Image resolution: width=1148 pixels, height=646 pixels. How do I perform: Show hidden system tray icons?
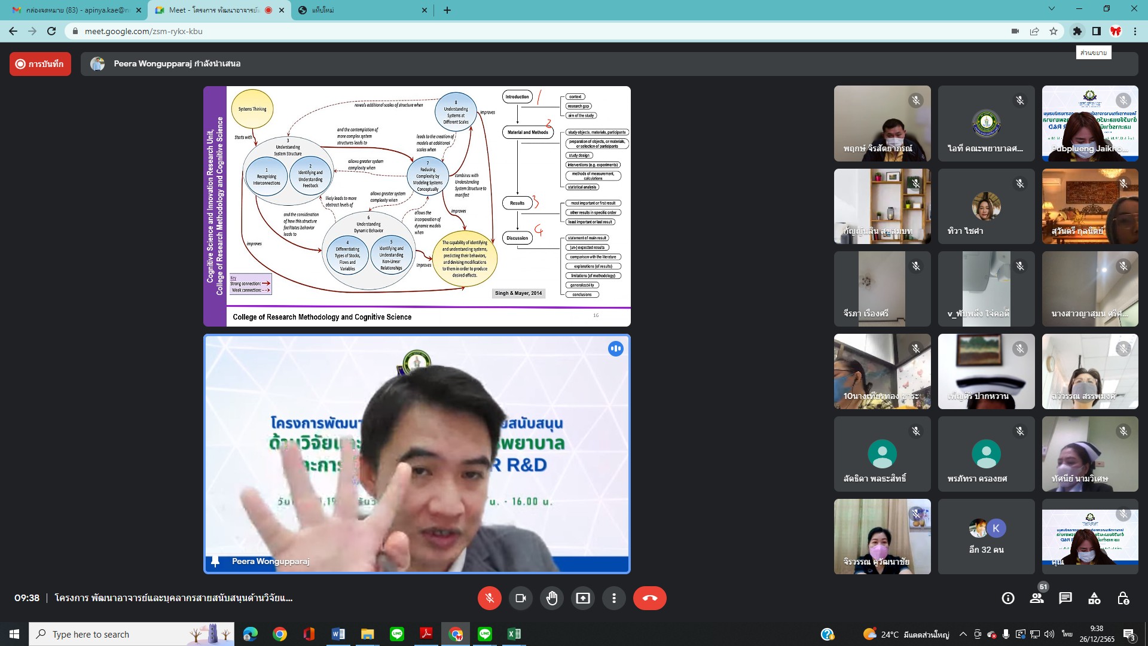tap(963, 634)
